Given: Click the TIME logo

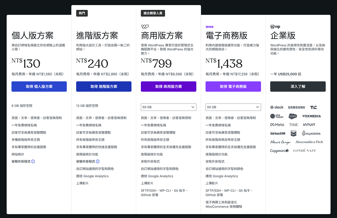Looking at the screenshot, I should 294,124.
